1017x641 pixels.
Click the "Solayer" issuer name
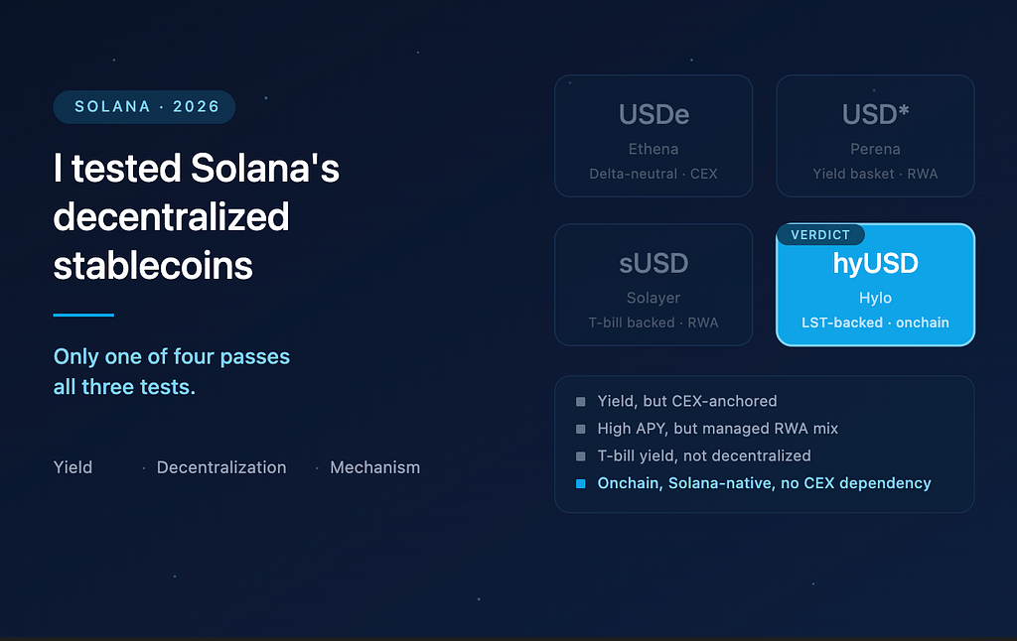pos(654,298)
